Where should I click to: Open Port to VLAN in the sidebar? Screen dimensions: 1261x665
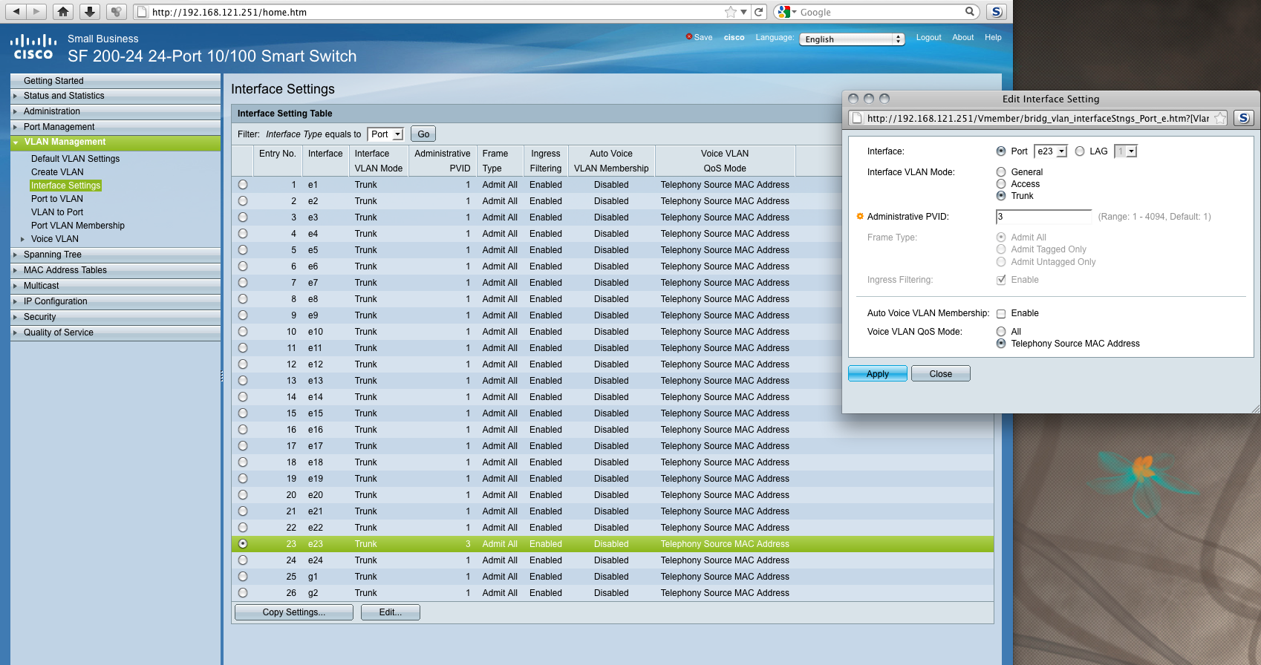(x=57, y=199)
